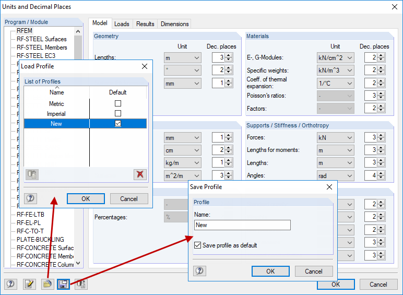Switch to the Results tab

click(145, 24)
